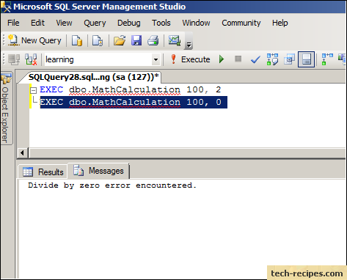Open the Window menu
Viewport: 347px width, 280px height.
(x=196, y=23)
